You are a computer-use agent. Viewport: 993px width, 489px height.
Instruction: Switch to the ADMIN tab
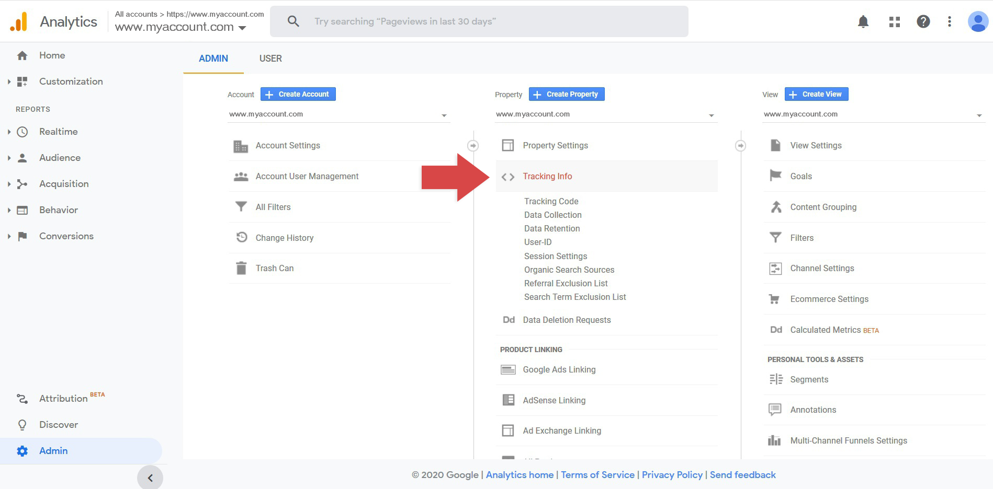click(x=213, y=59)
